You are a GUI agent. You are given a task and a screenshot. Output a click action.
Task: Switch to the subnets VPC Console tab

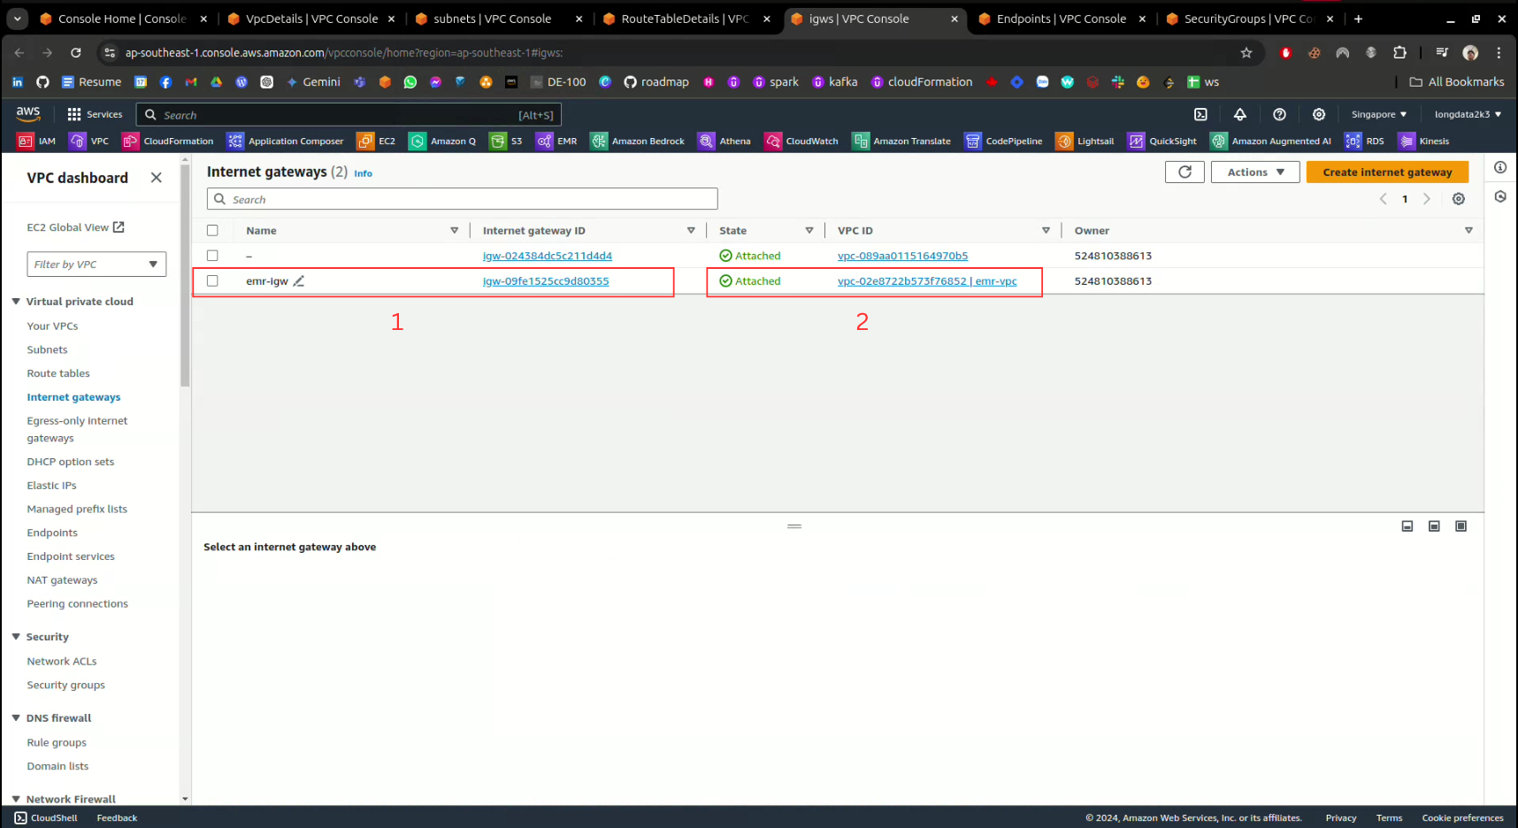tap(492, 19)
